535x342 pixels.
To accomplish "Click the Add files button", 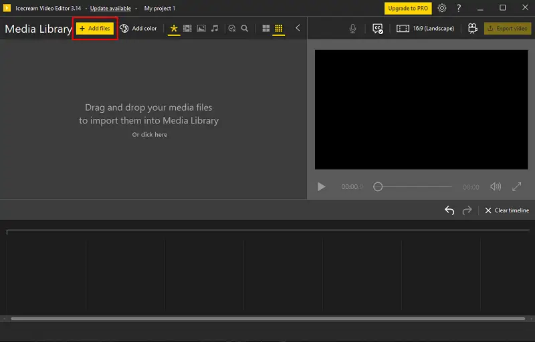I will pos(95,28).
